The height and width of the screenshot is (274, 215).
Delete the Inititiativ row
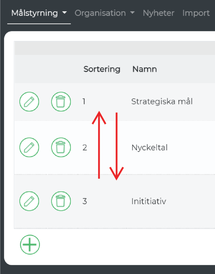61,201
